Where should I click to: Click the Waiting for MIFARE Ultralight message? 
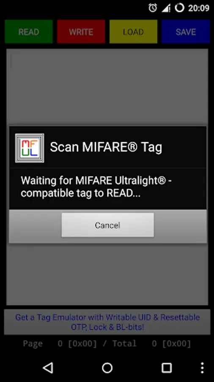(x=96, y=187)
